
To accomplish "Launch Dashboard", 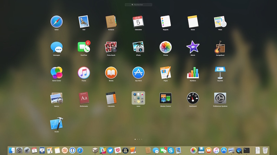I will [193, 98].
